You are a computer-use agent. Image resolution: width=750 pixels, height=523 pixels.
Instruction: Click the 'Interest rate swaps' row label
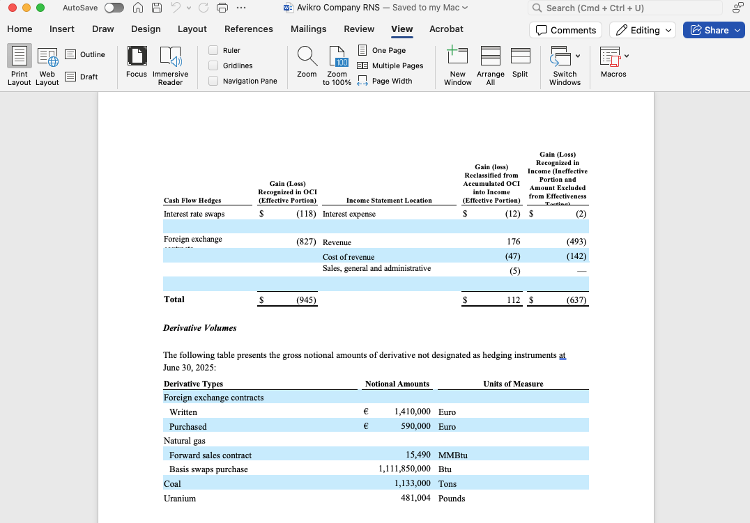point(194,214)
